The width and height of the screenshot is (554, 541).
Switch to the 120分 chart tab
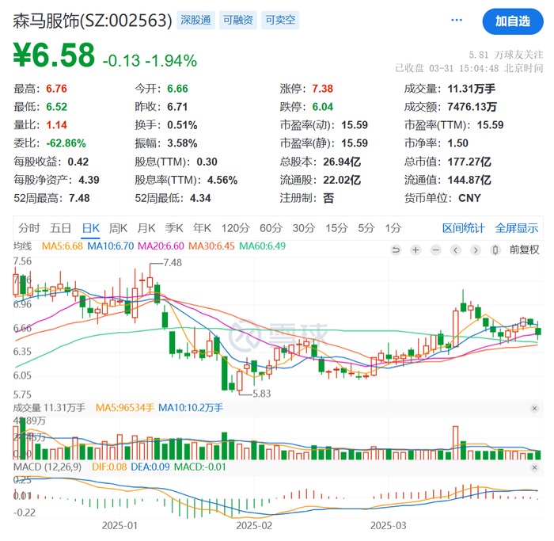(x=236, y=228)
